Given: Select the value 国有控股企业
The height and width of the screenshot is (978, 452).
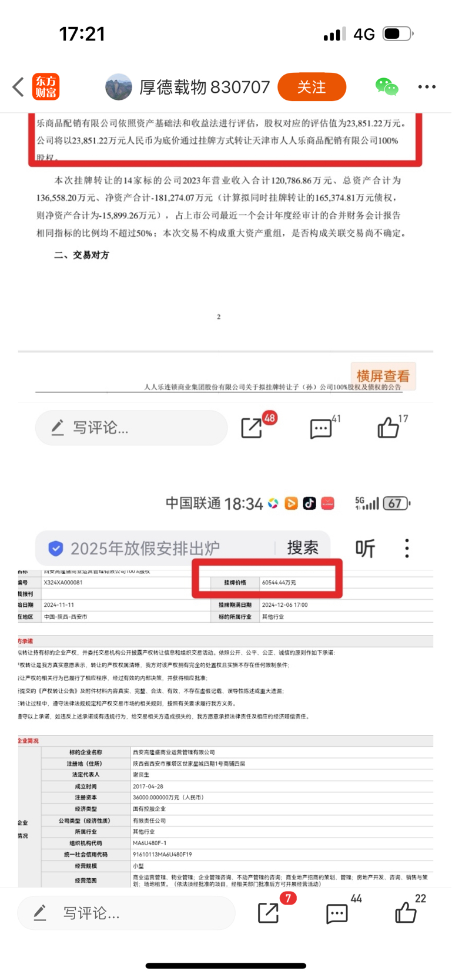Looking at the screenshot, I should point(149,809).
